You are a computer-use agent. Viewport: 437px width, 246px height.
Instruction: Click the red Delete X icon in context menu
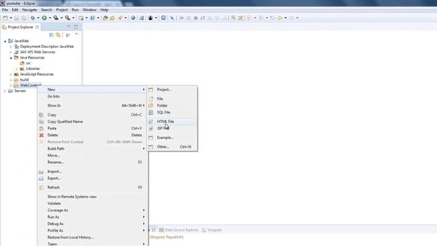click(x=41, y=135)
